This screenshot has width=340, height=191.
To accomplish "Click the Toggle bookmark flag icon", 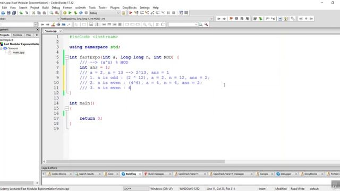I will click(231, 19).
